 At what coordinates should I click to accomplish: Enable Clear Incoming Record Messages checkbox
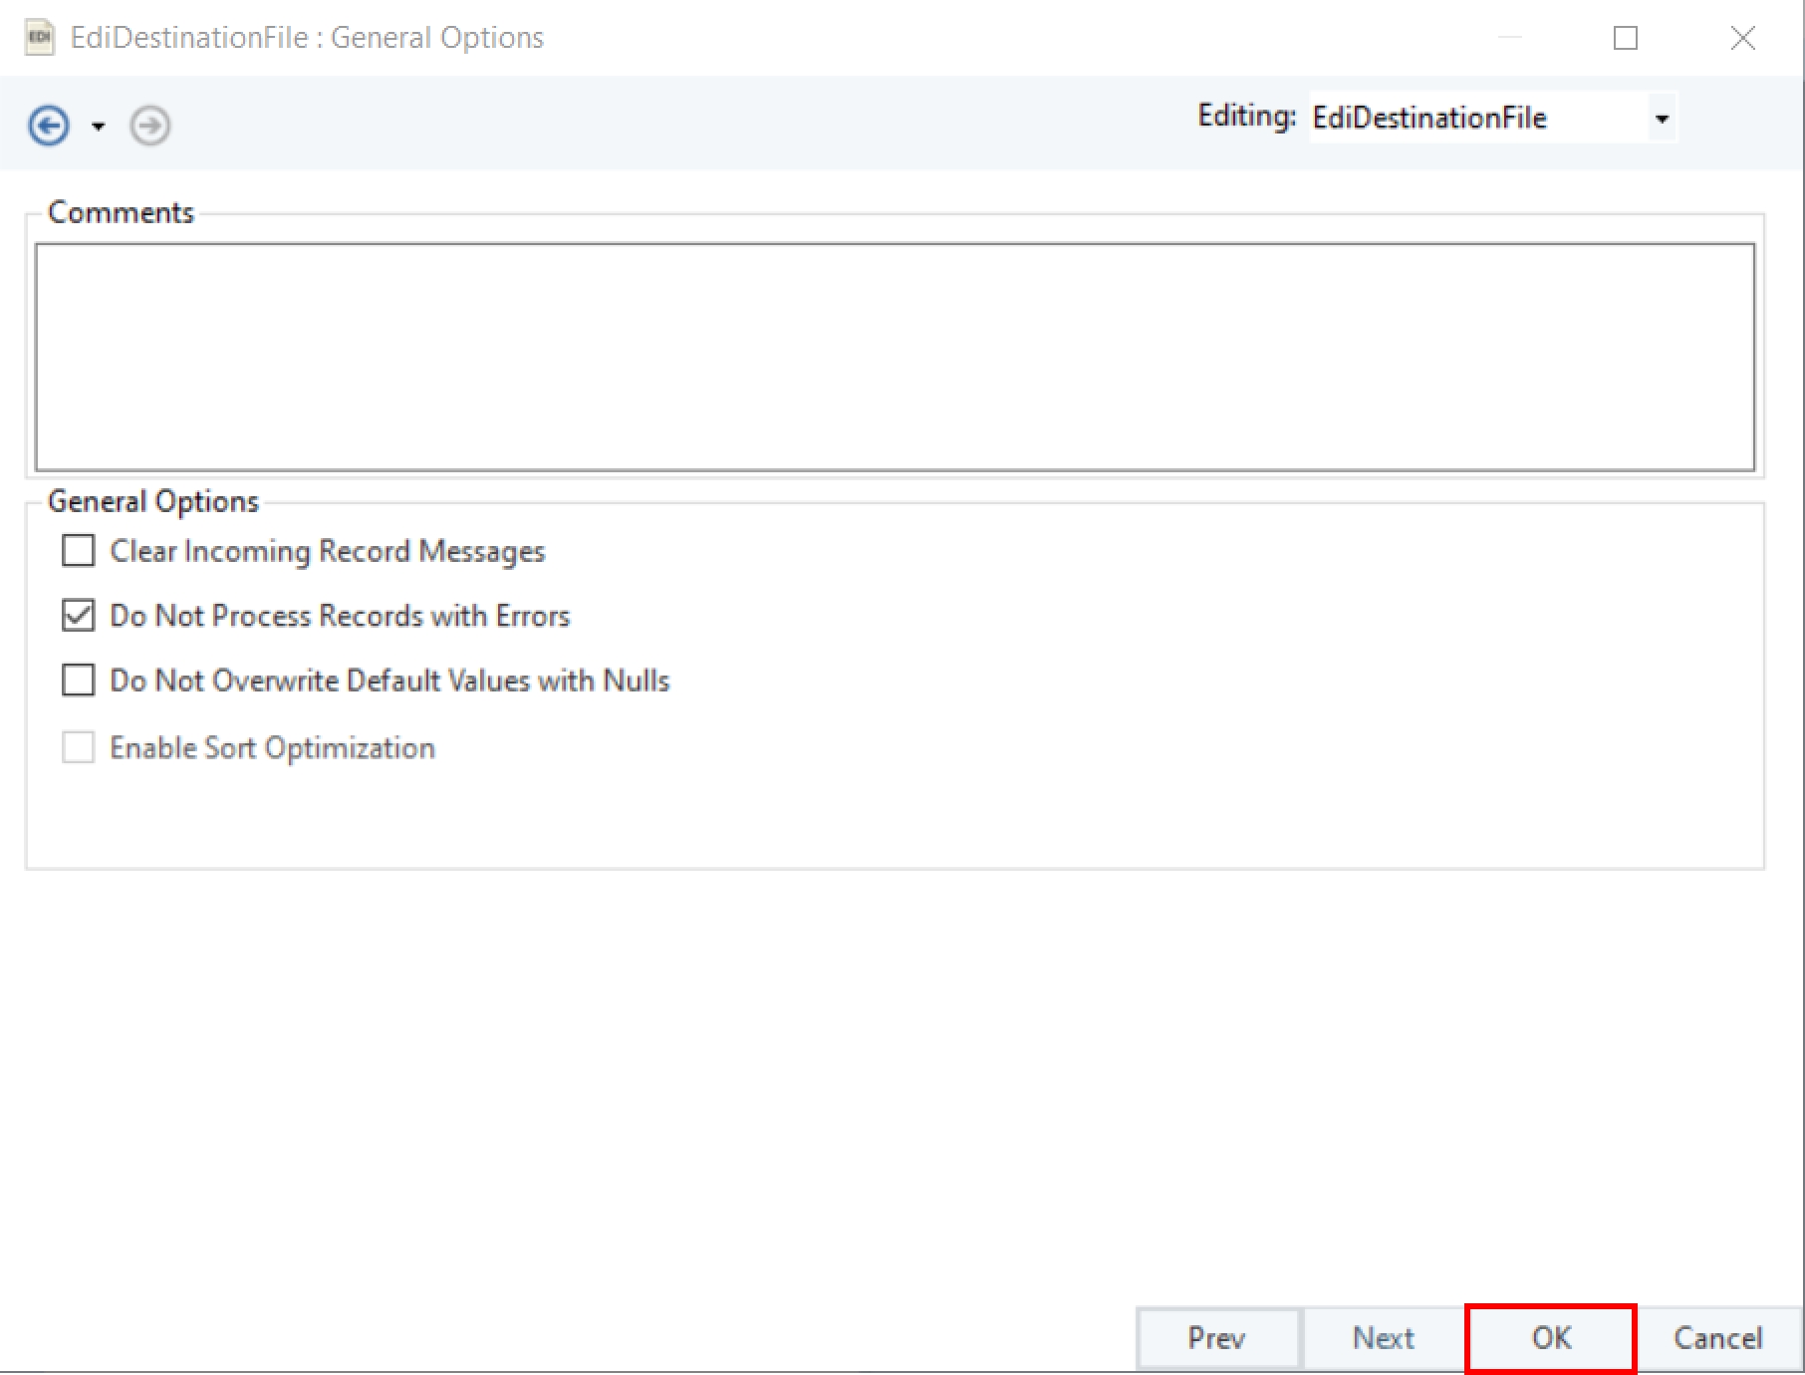tap(79, 551)
